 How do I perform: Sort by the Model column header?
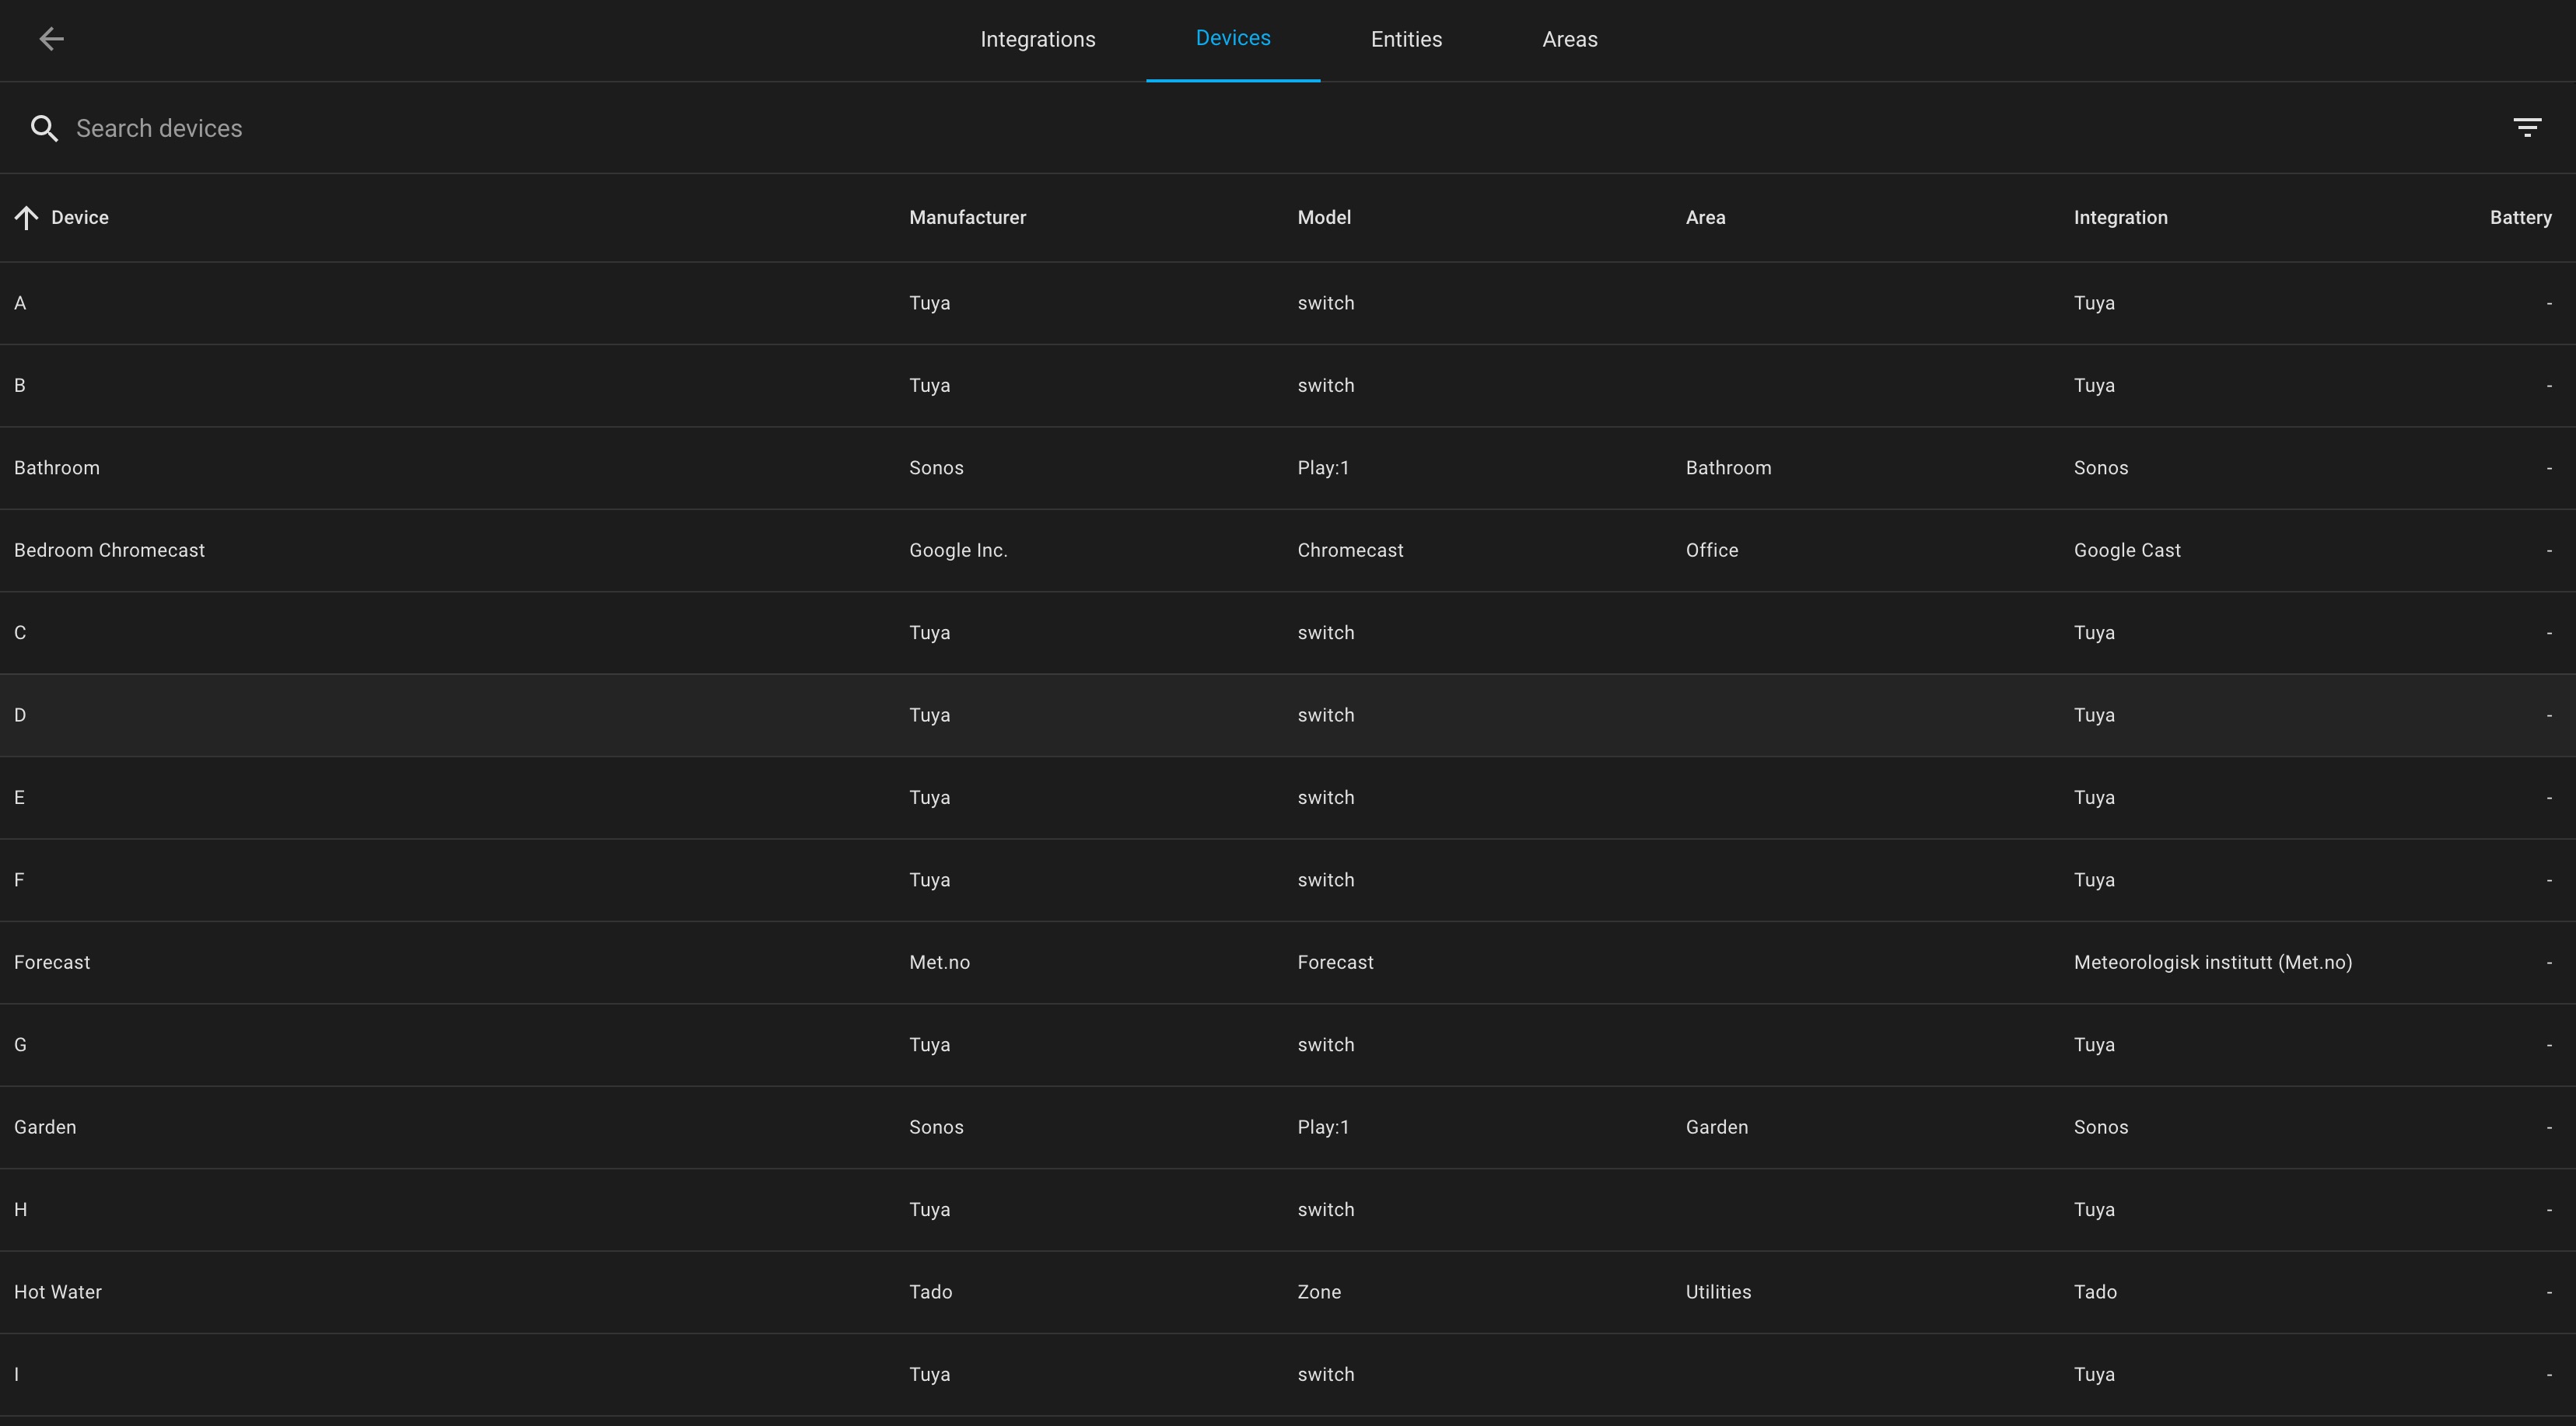point(1324,217)
